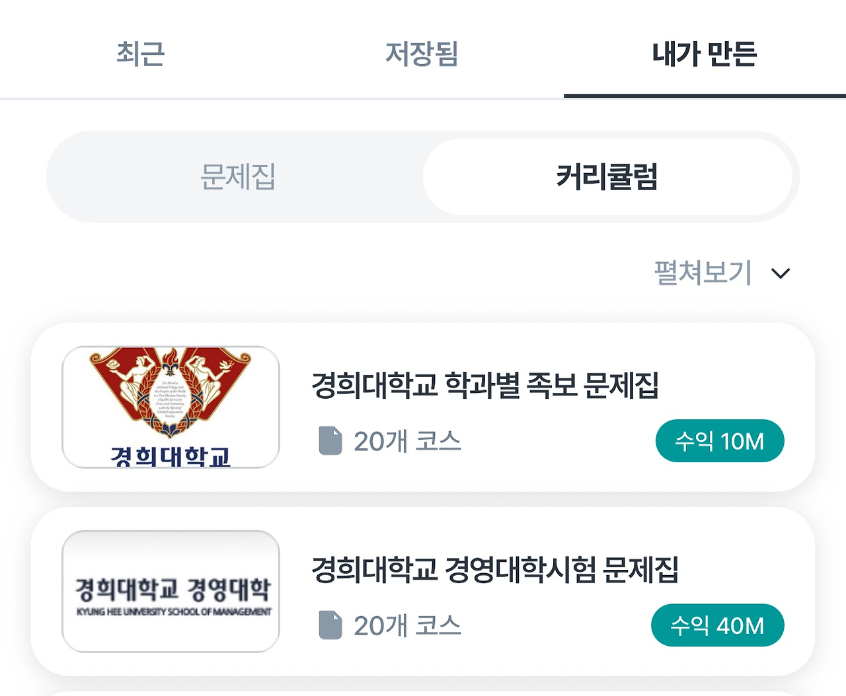Click the document icon in 경영대학시험 card
The height and width of the screenshot is (696, 846).
pyautogui.click(x=330, y=625)
